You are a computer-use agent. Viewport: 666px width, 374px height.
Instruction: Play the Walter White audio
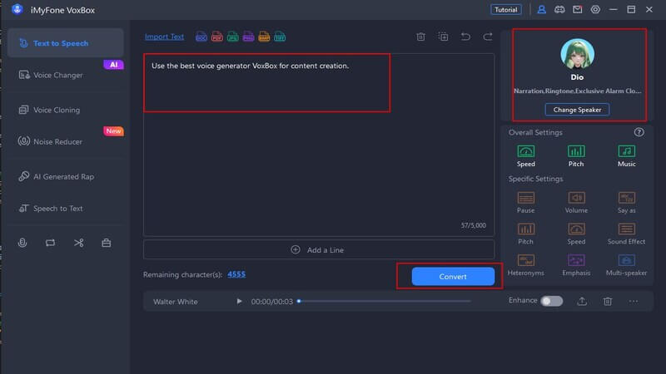point(239,301)
